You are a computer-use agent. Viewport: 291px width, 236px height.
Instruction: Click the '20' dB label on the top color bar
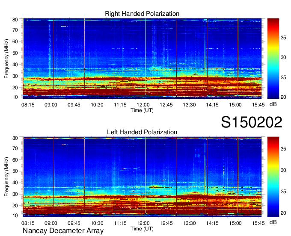[x=283, y=97]
